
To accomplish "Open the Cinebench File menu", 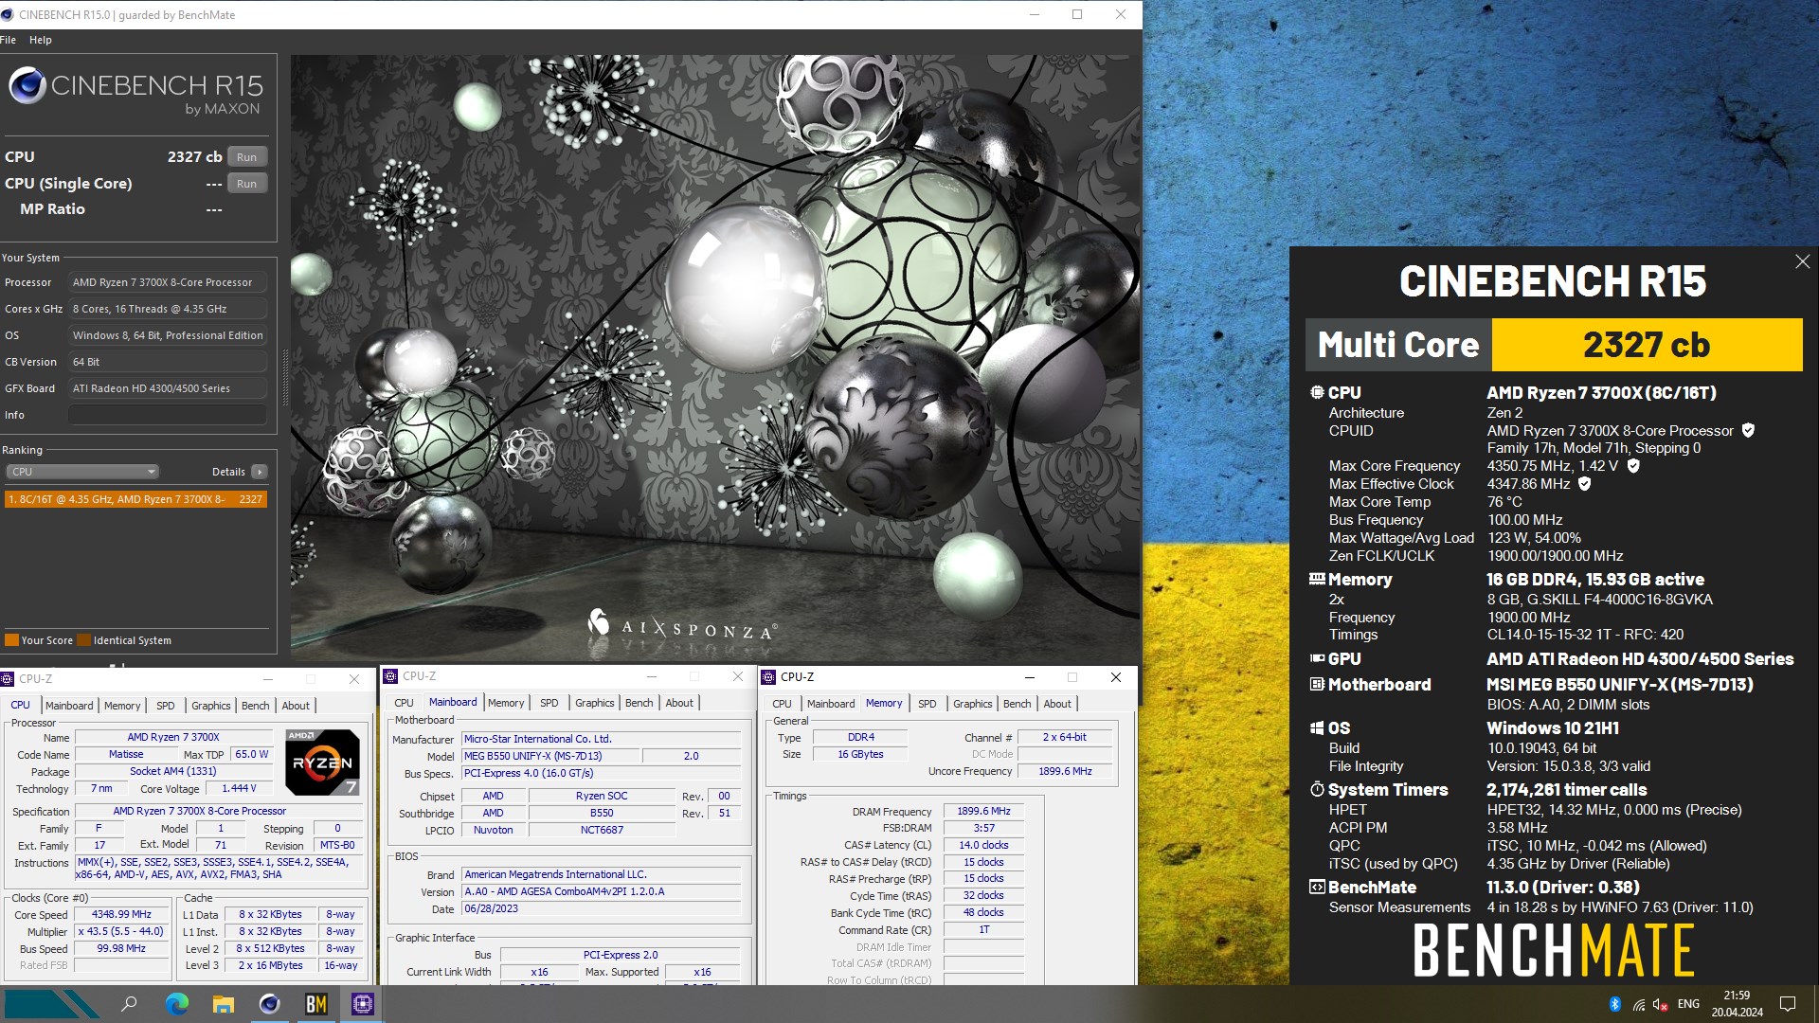I will (x=9, y=40).
